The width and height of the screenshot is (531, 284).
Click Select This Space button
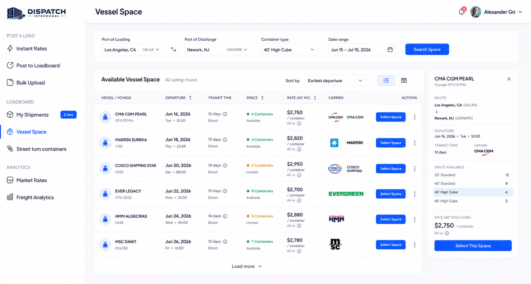(x=473, y=246)
